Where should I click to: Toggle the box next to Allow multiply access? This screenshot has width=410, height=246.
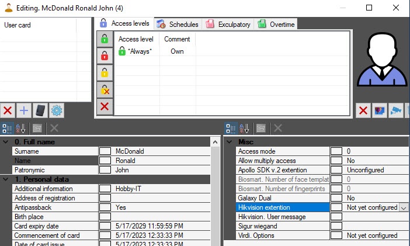[336, 161]
